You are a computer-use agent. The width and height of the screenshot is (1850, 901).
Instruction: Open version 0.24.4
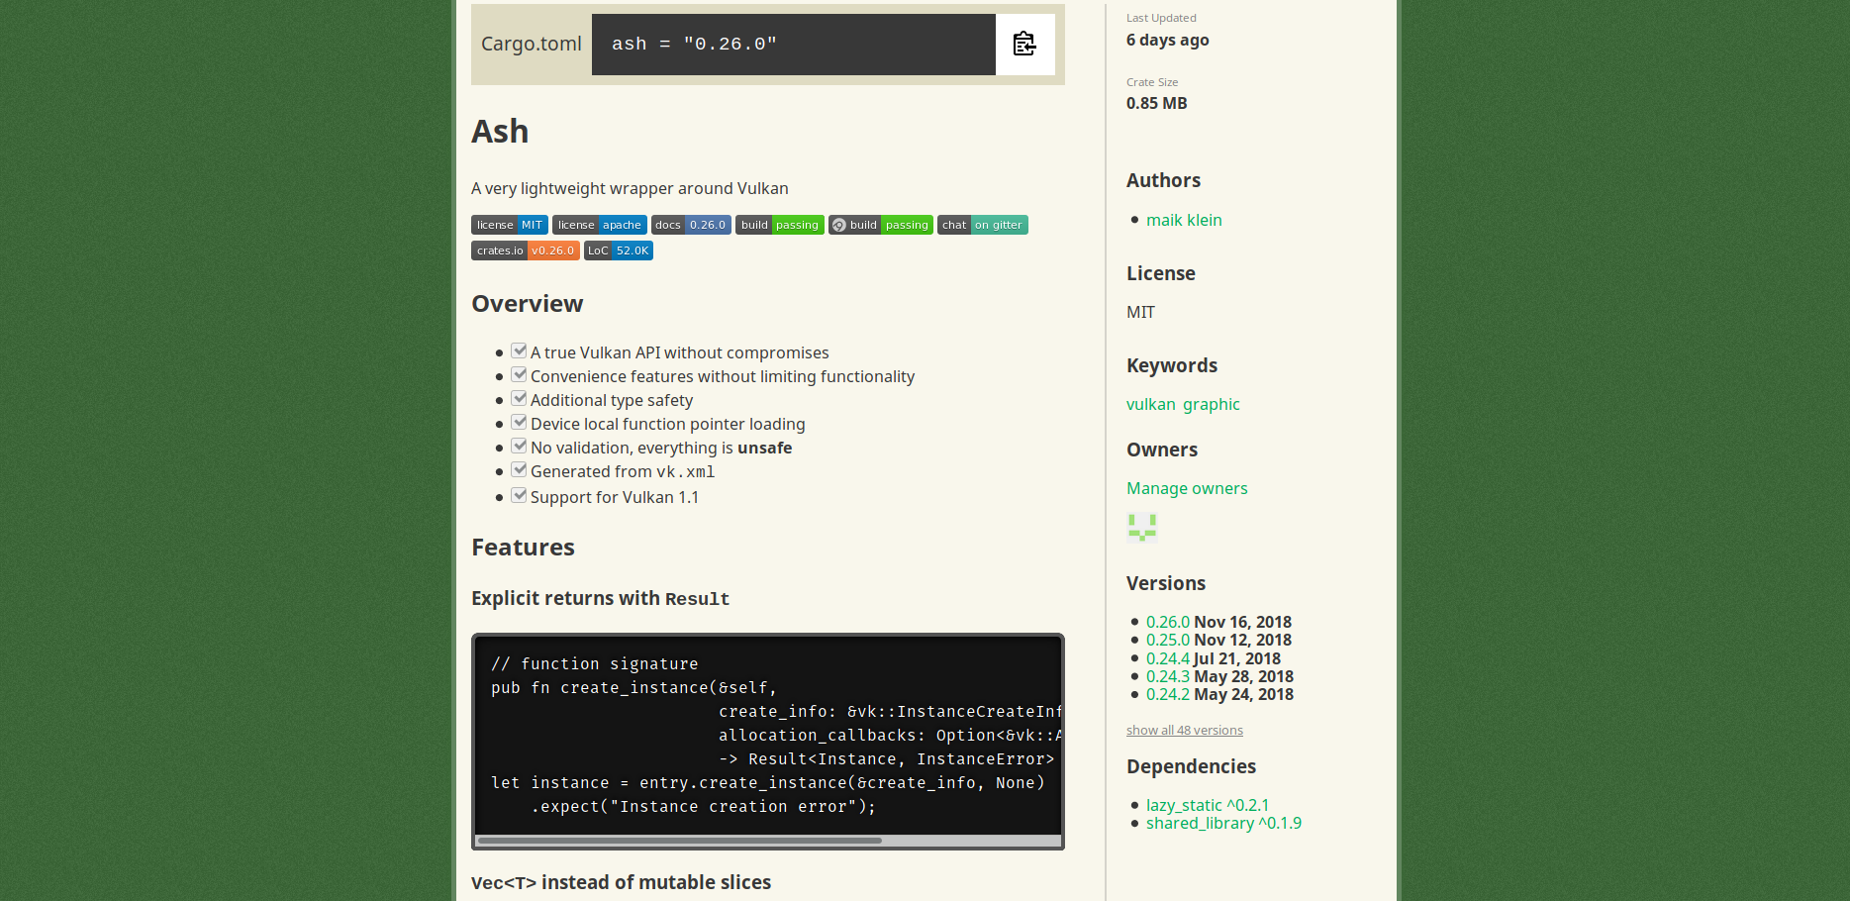[x=1168, y=658]
